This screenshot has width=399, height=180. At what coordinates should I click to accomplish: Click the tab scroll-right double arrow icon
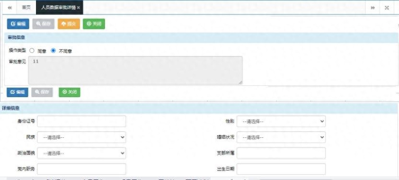point(373,8)
